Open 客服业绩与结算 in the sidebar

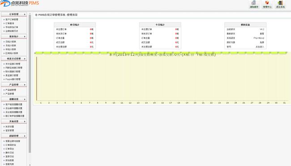(13, 141)
